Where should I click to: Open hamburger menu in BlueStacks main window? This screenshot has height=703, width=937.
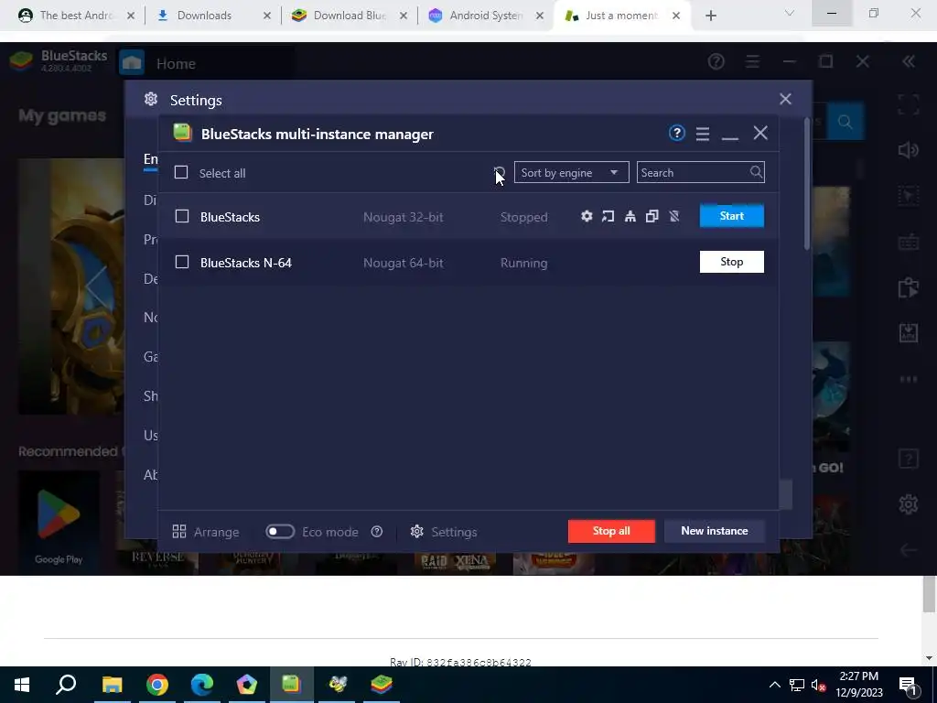pyautogui.click(x=752, y=61)
